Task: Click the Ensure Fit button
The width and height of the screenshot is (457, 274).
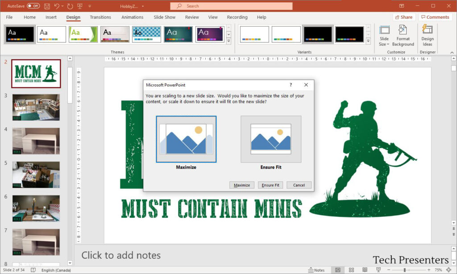Action: pos(270,185)
